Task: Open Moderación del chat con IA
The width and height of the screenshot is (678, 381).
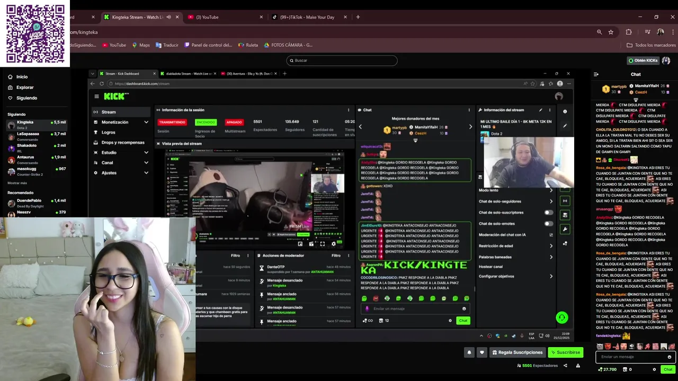Action: tap(515, 234)
